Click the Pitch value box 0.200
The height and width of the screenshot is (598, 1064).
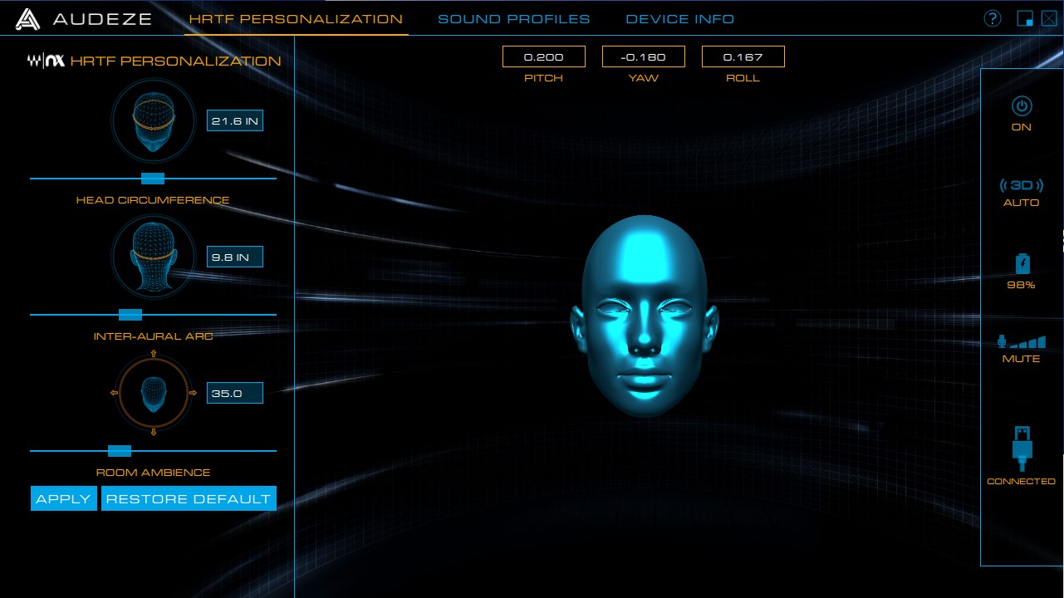coord(544,56)
